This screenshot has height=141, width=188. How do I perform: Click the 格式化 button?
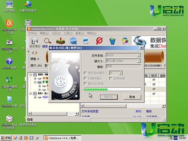109,97
